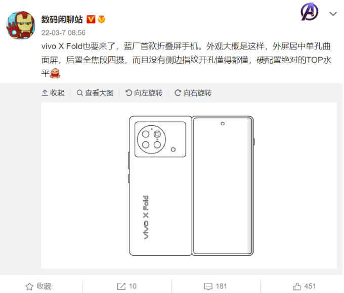
Task: Click the 收起 upward arrow icon
Action: (45, 93)
